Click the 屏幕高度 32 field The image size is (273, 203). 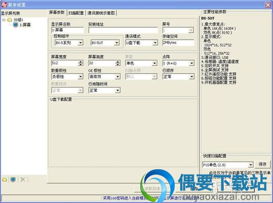pyautogui.click(x=102, y=63)
